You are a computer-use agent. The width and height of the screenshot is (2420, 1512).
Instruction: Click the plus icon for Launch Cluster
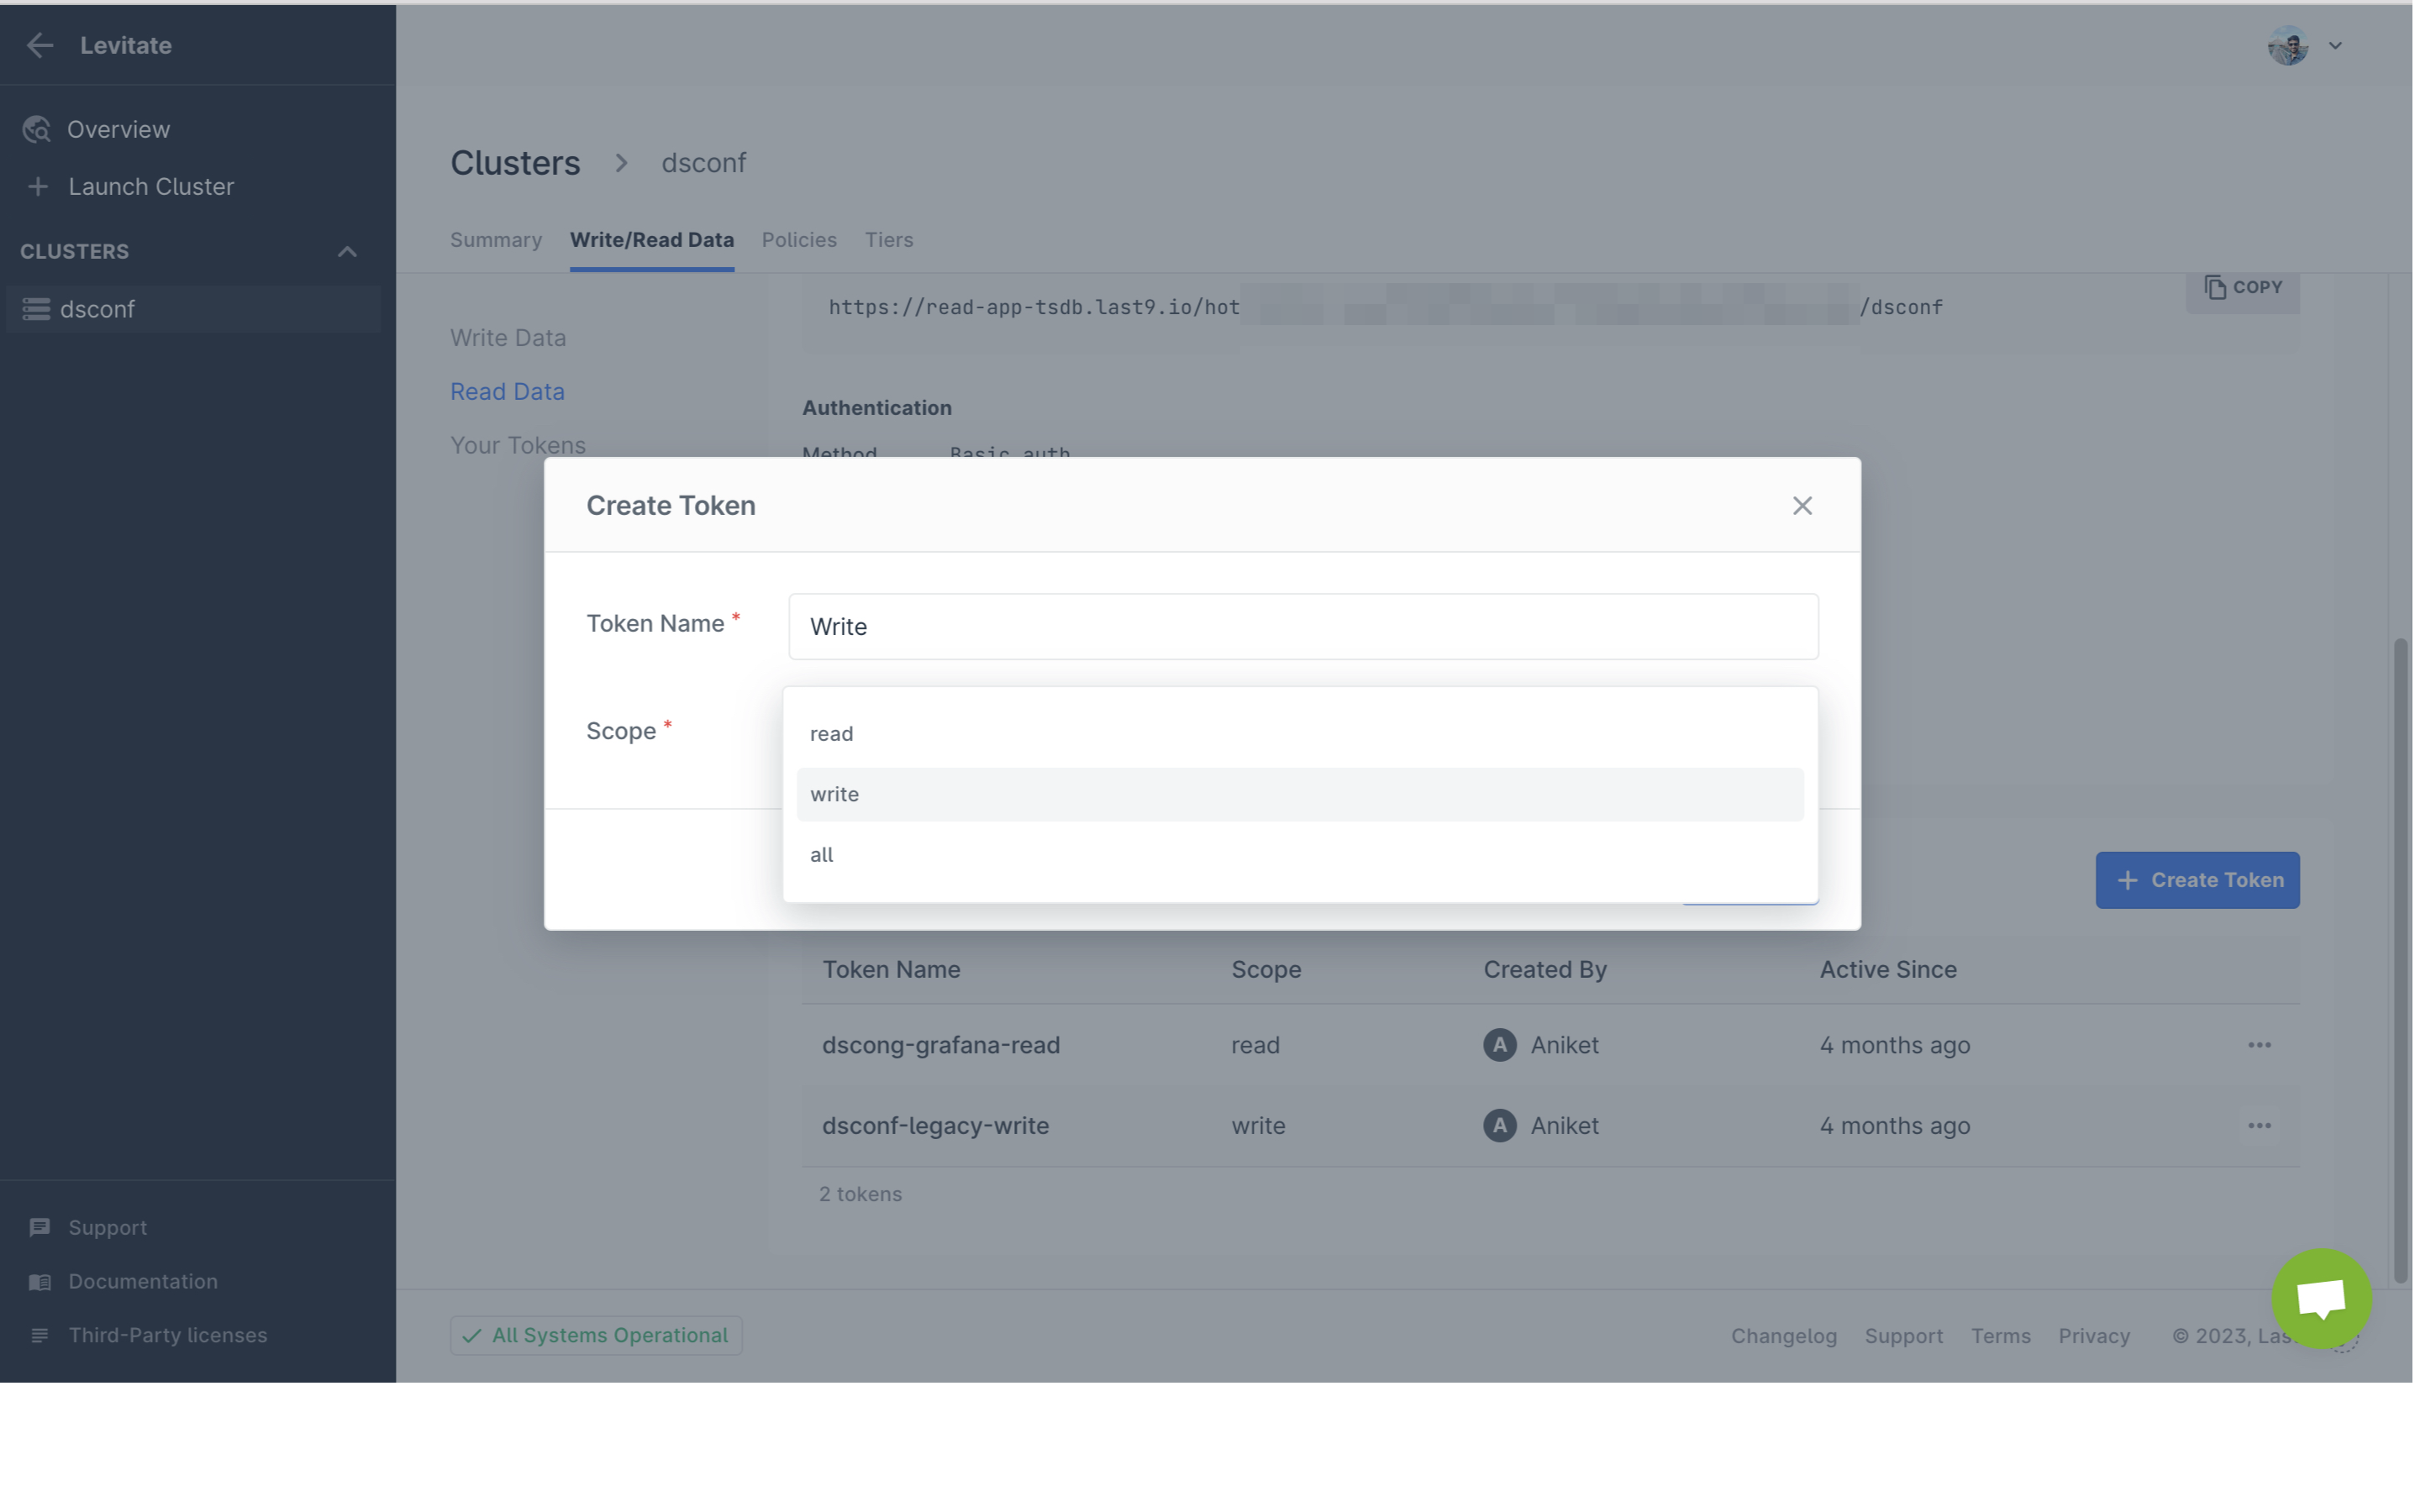(x=38, y=187)
